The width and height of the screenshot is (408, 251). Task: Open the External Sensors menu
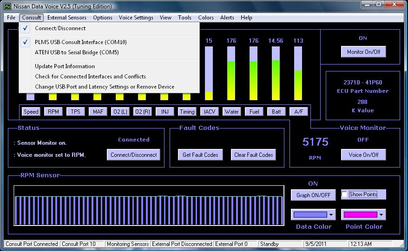(x=67, y=18)
